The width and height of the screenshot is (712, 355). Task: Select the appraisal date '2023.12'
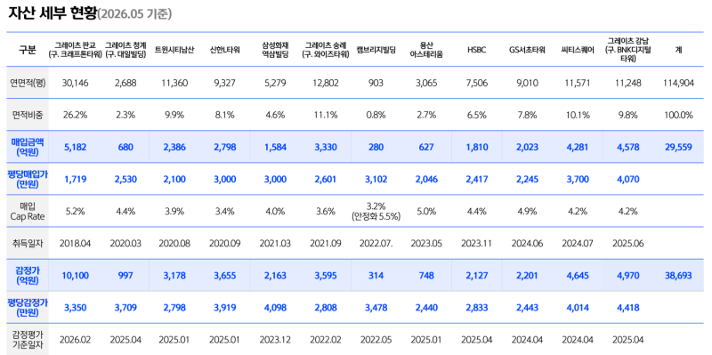pos(275,339)
